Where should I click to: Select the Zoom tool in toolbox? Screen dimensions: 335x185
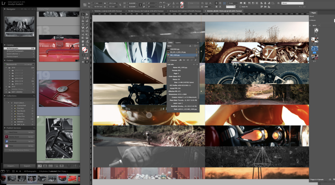point(87,45)
